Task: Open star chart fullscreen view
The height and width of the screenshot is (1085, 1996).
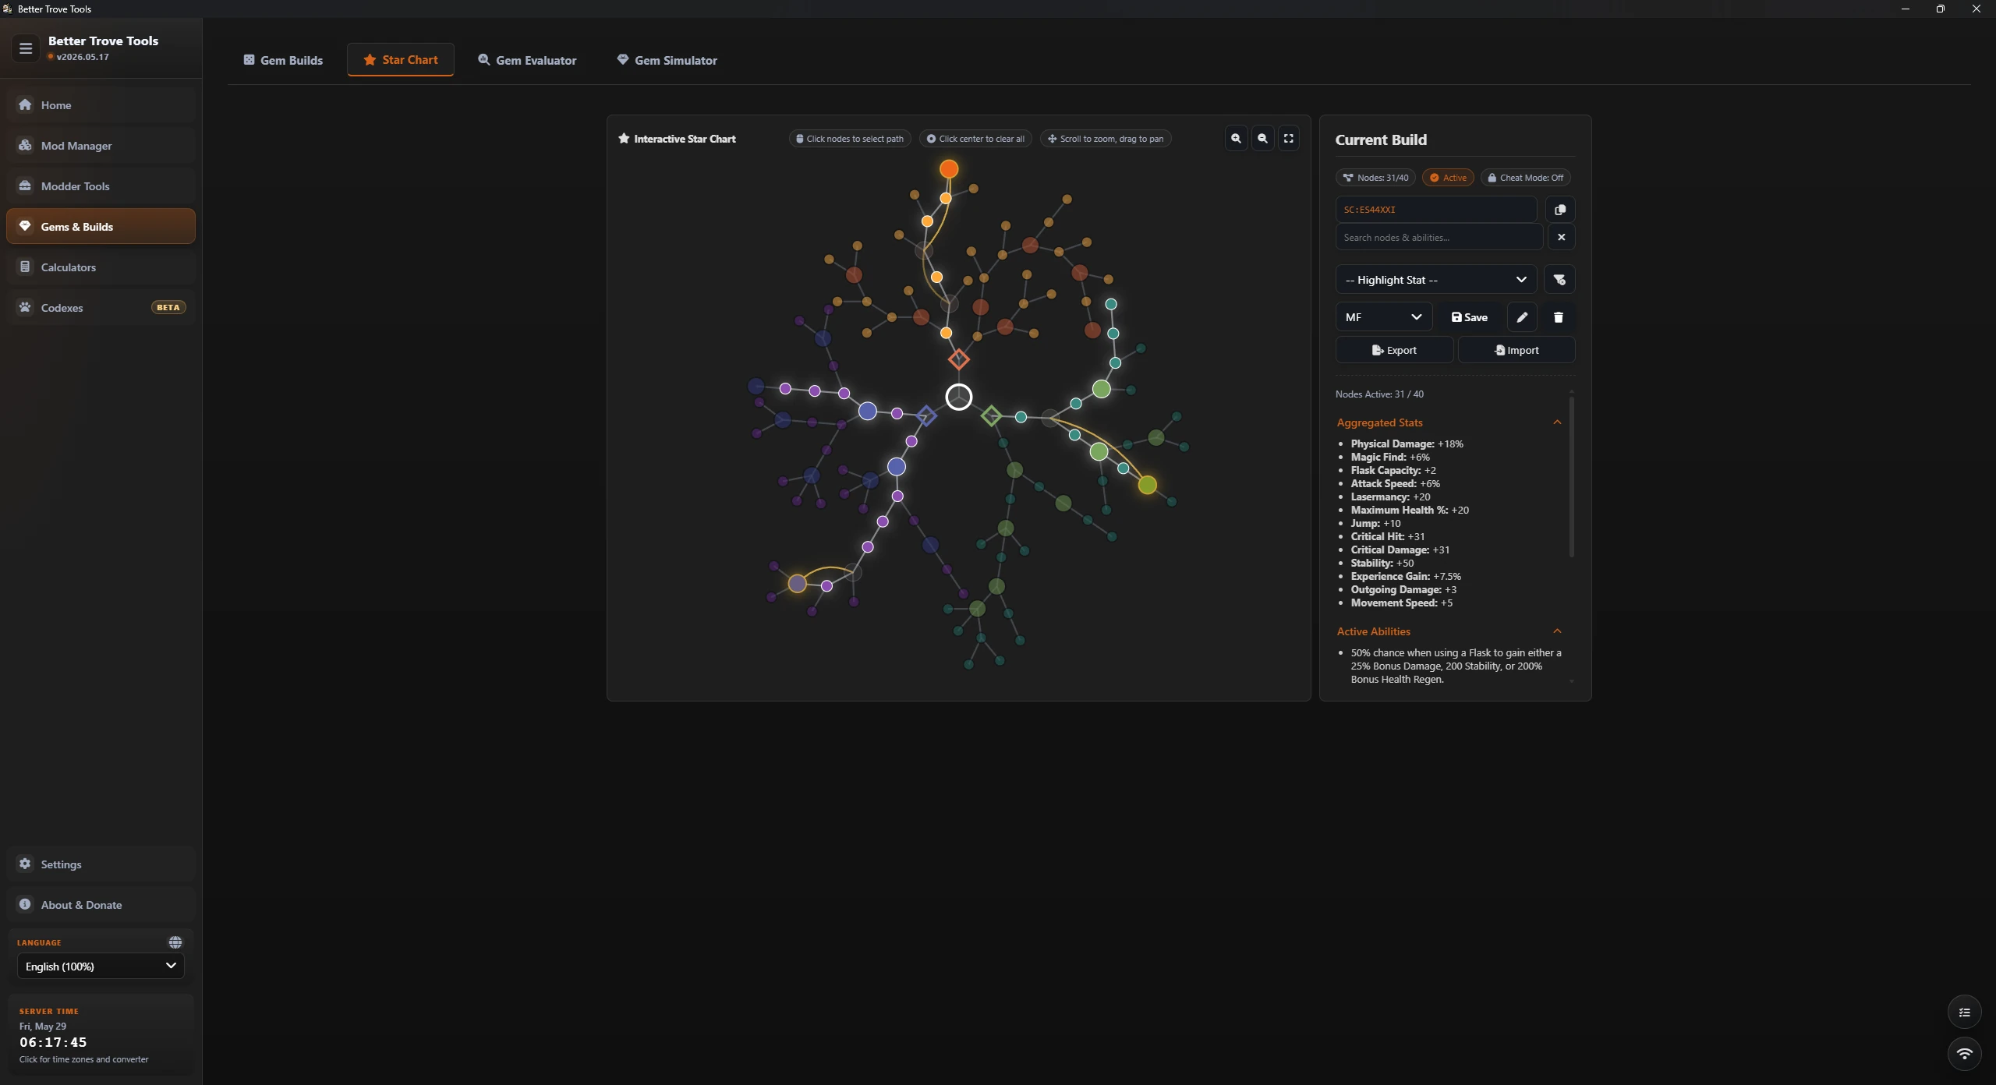Action: pyautogui.click(x=1289, y=139)
